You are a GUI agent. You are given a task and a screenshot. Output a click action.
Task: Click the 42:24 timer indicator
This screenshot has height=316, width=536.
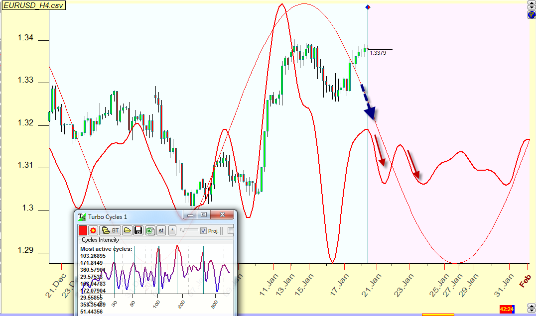pos(506,310)
